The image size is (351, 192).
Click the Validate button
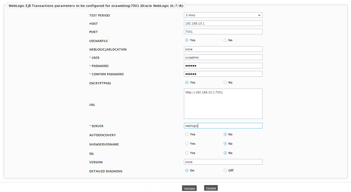point(189,188)
